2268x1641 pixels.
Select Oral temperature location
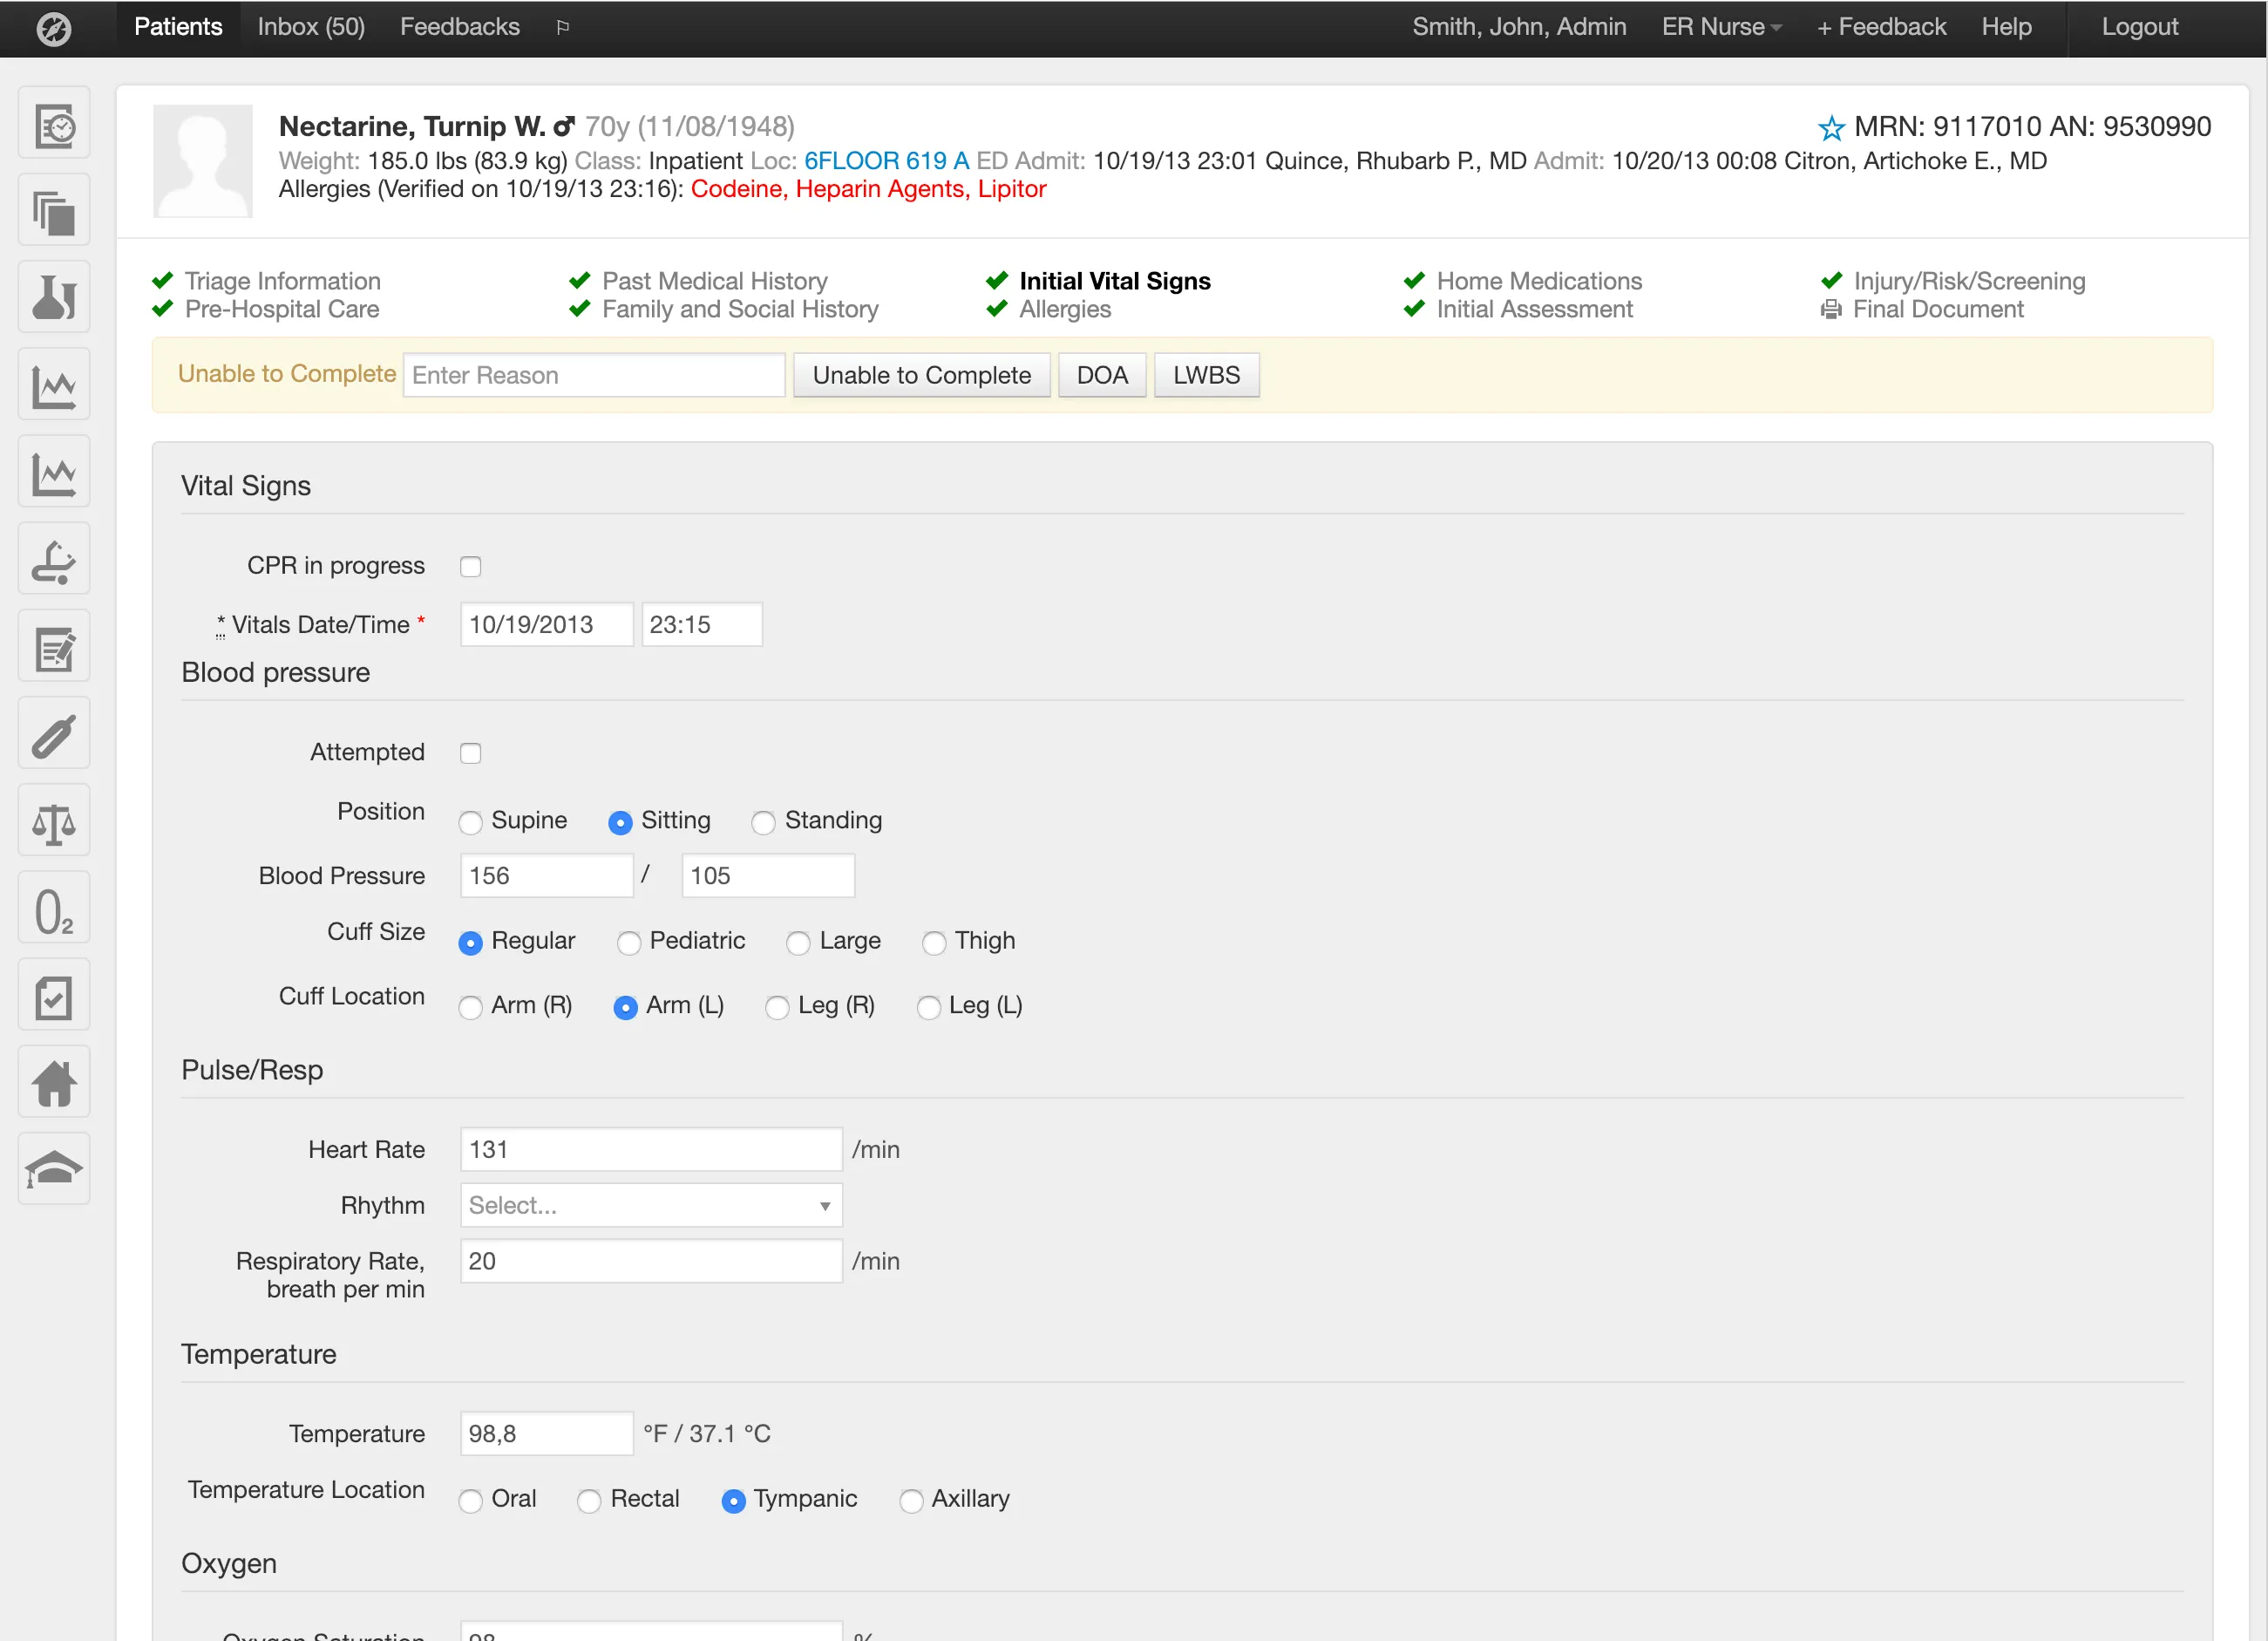click(x=470, y=1500)
